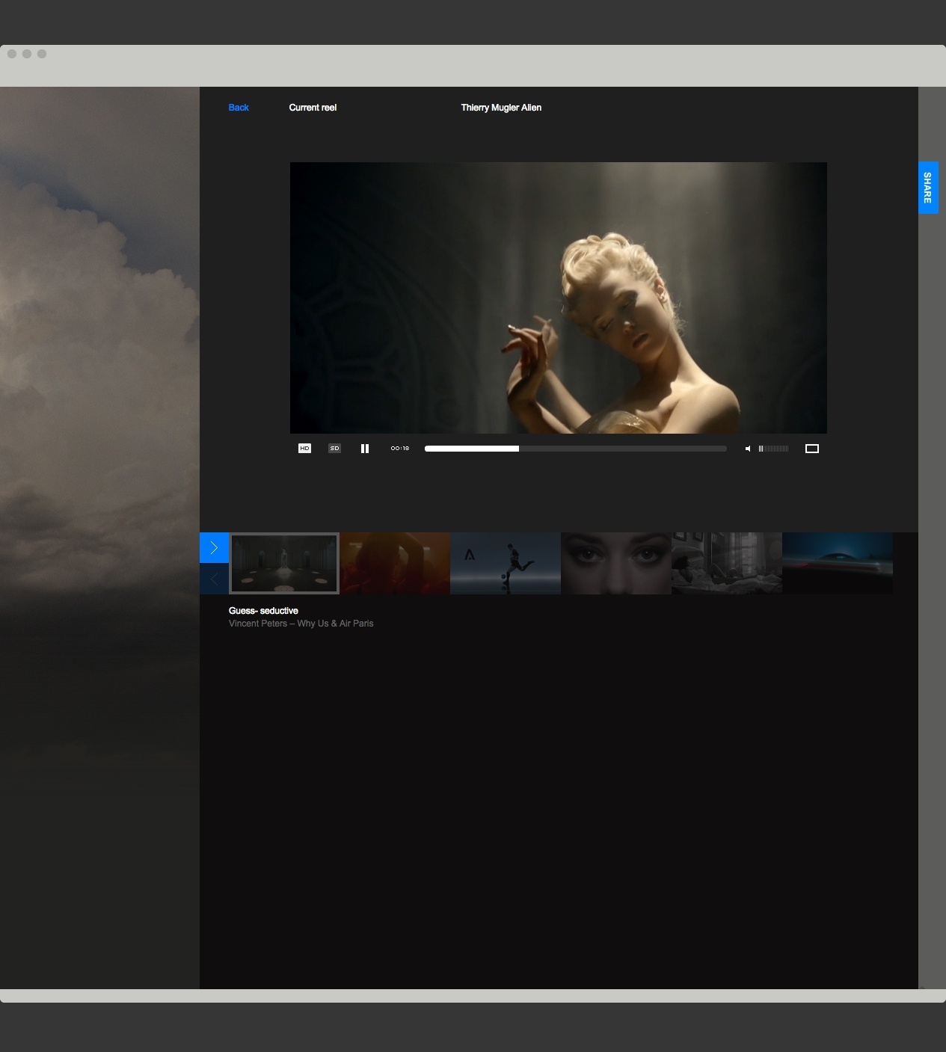Click the Back link

239,108
